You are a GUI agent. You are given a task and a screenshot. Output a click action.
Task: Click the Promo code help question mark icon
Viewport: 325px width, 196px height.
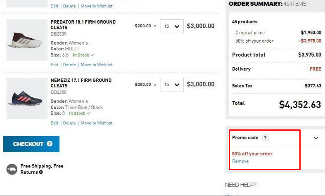pyautogui.click(x=266, y=138)
